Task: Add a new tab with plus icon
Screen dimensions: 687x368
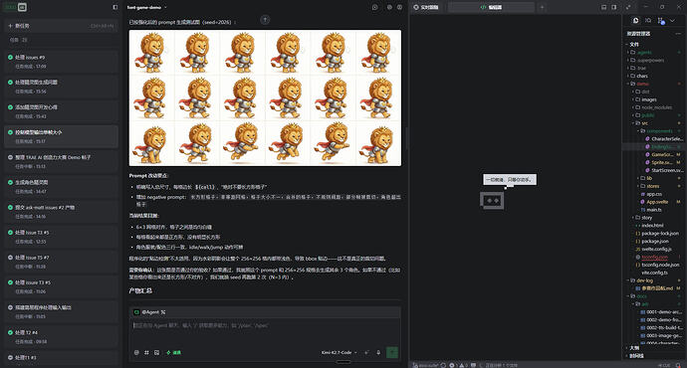Action: (x=542, y=7)
